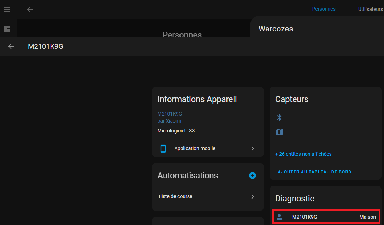Open the Liste de course automation
Viewport: 384px width, 225px height.
pyautogui.click(x=208, y=197)
